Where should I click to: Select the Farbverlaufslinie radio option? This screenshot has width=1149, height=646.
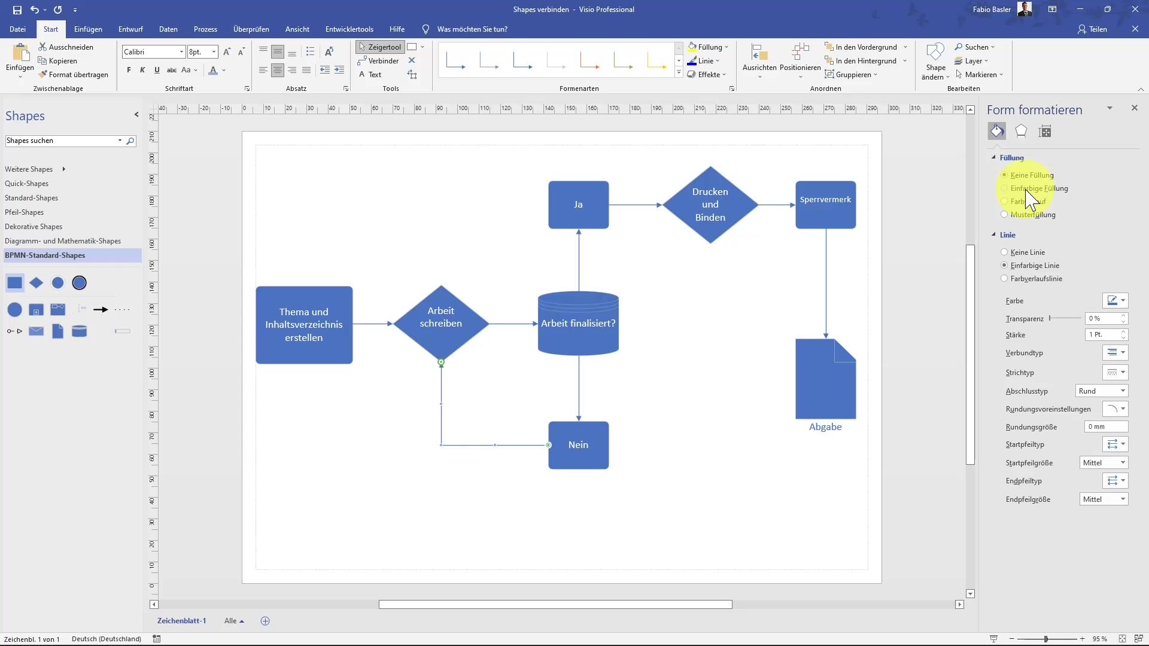tap(1004, 279)
